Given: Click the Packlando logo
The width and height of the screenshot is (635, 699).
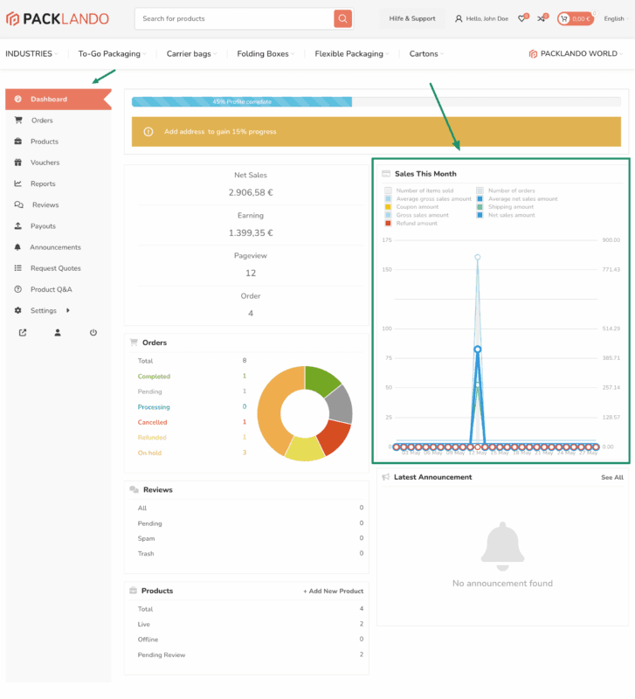Looking at the screenshot, I should point(58,18).
